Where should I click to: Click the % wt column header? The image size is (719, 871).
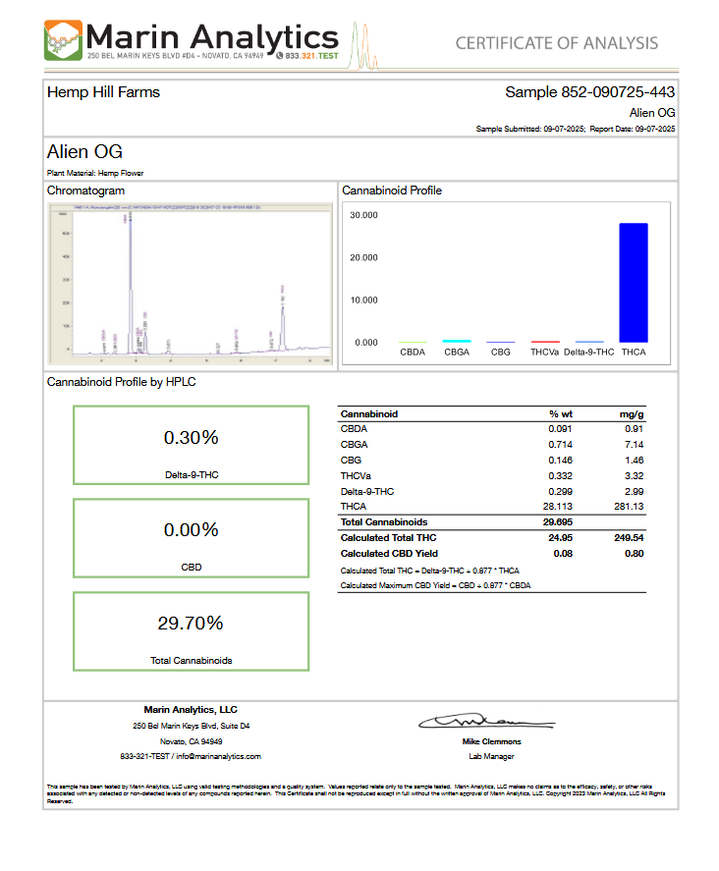pos(560,415)
